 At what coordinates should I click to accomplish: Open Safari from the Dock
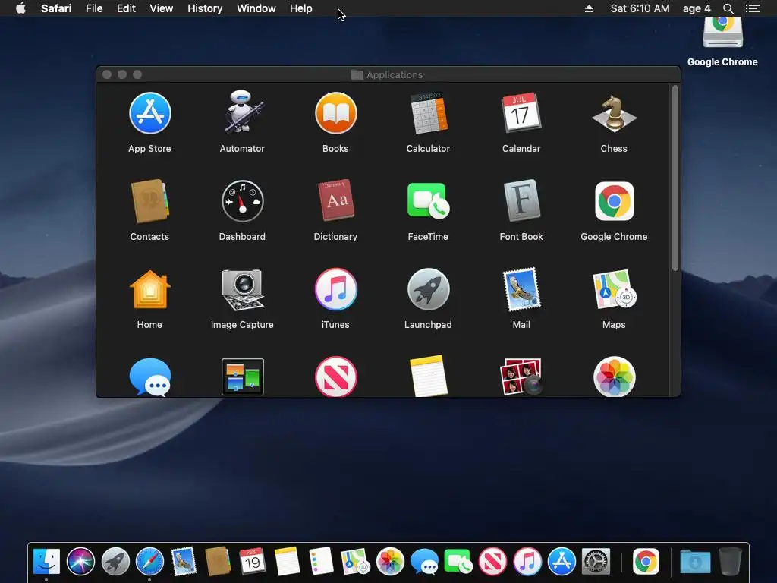149,562
